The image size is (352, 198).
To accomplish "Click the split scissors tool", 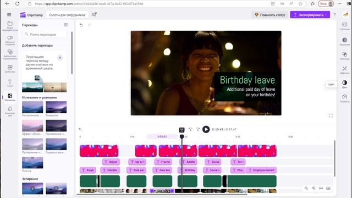I will coord(182,130).
